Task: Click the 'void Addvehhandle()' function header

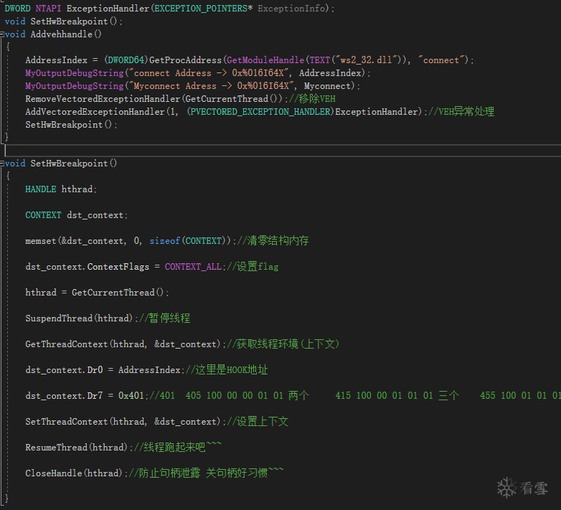Action: [x=53, y=34]
